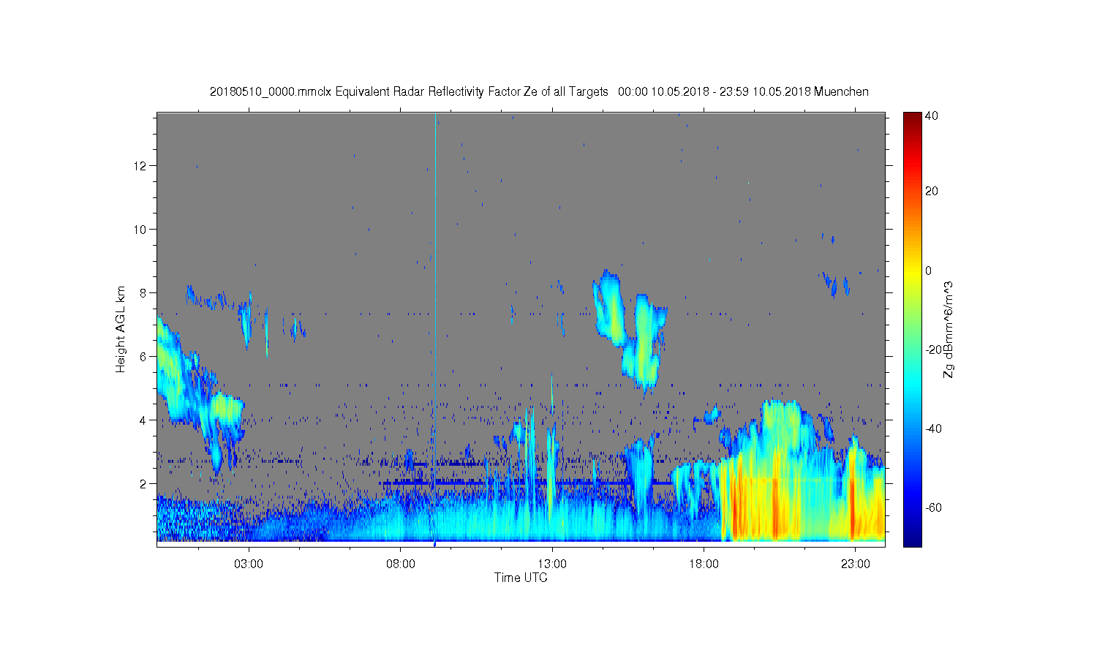Click the colorbar's positive 20 value label
1097x658 pixels.
932,192
